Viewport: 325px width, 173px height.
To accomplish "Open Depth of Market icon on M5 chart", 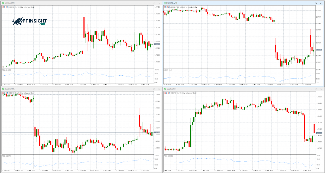I will tap(7, 93).
